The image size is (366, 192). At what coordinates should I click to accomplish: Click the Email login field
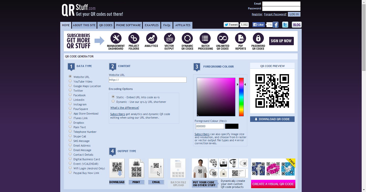point(281,4)
